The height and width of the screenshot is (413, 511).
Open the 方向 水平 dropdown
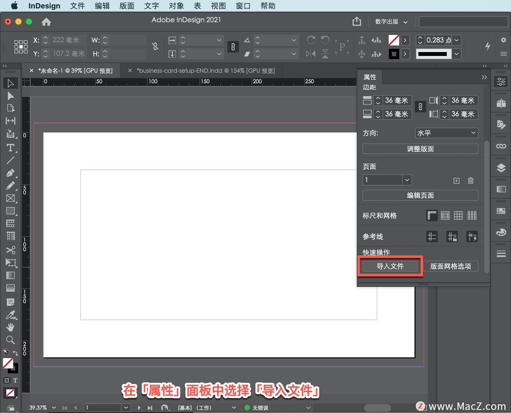pos(447,133)
